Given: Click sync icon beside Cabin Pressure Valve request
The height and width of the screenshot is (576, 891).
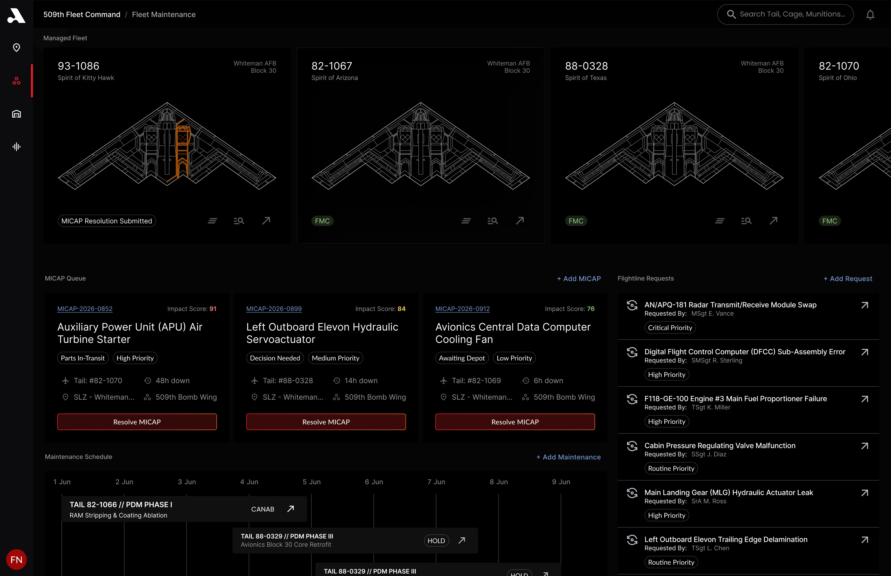Looking at the screenshot, I should (632, 446).
